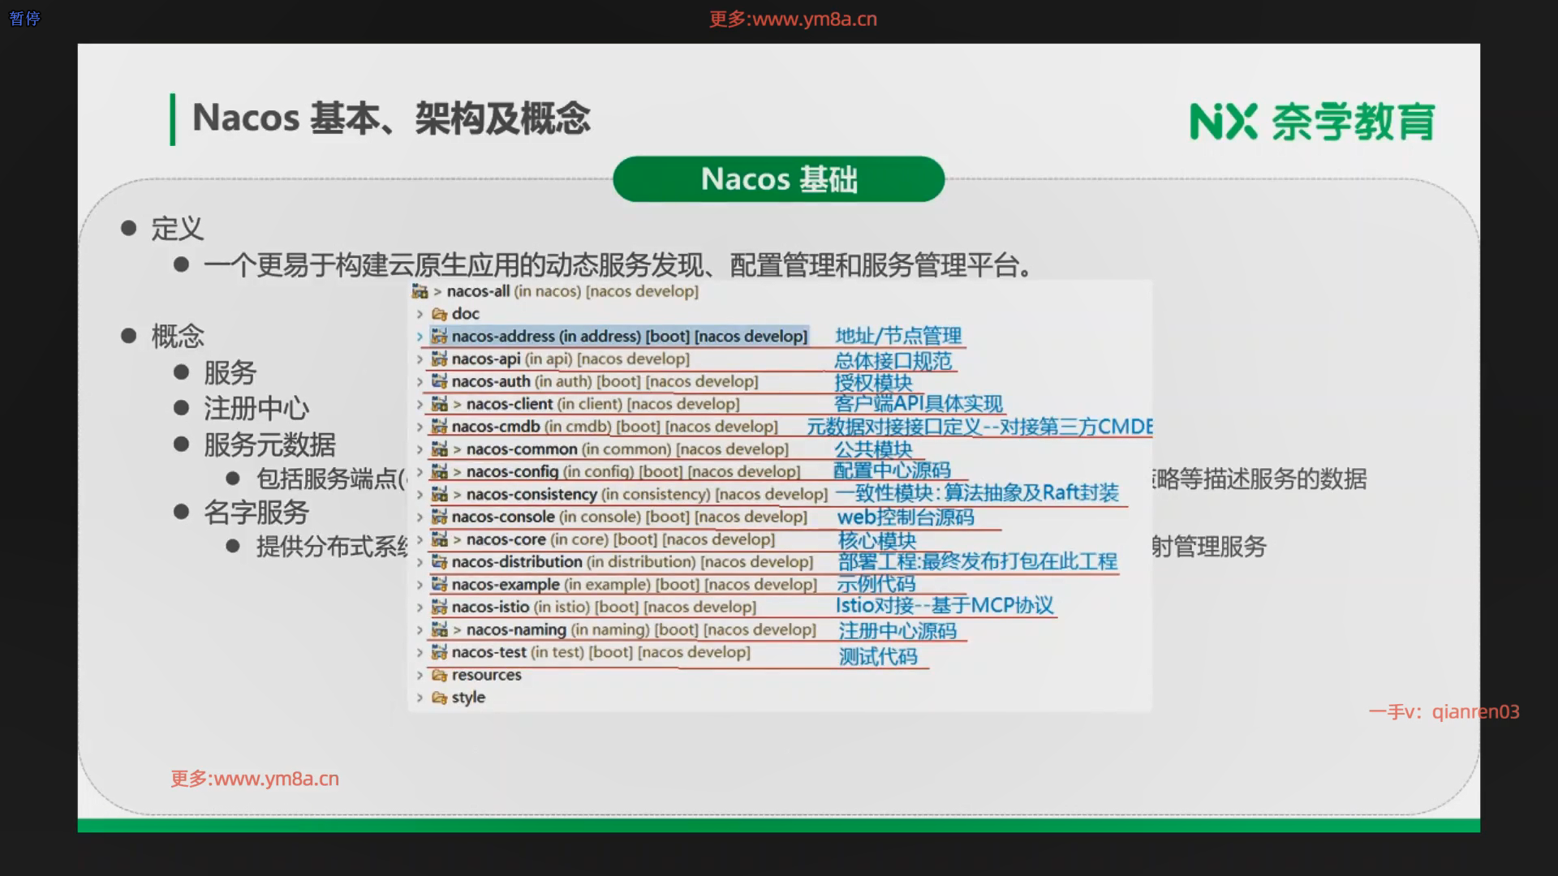Click the 暂停 pause label
This screenshot has height=876, width=1558.
click(x=24, y=18)
